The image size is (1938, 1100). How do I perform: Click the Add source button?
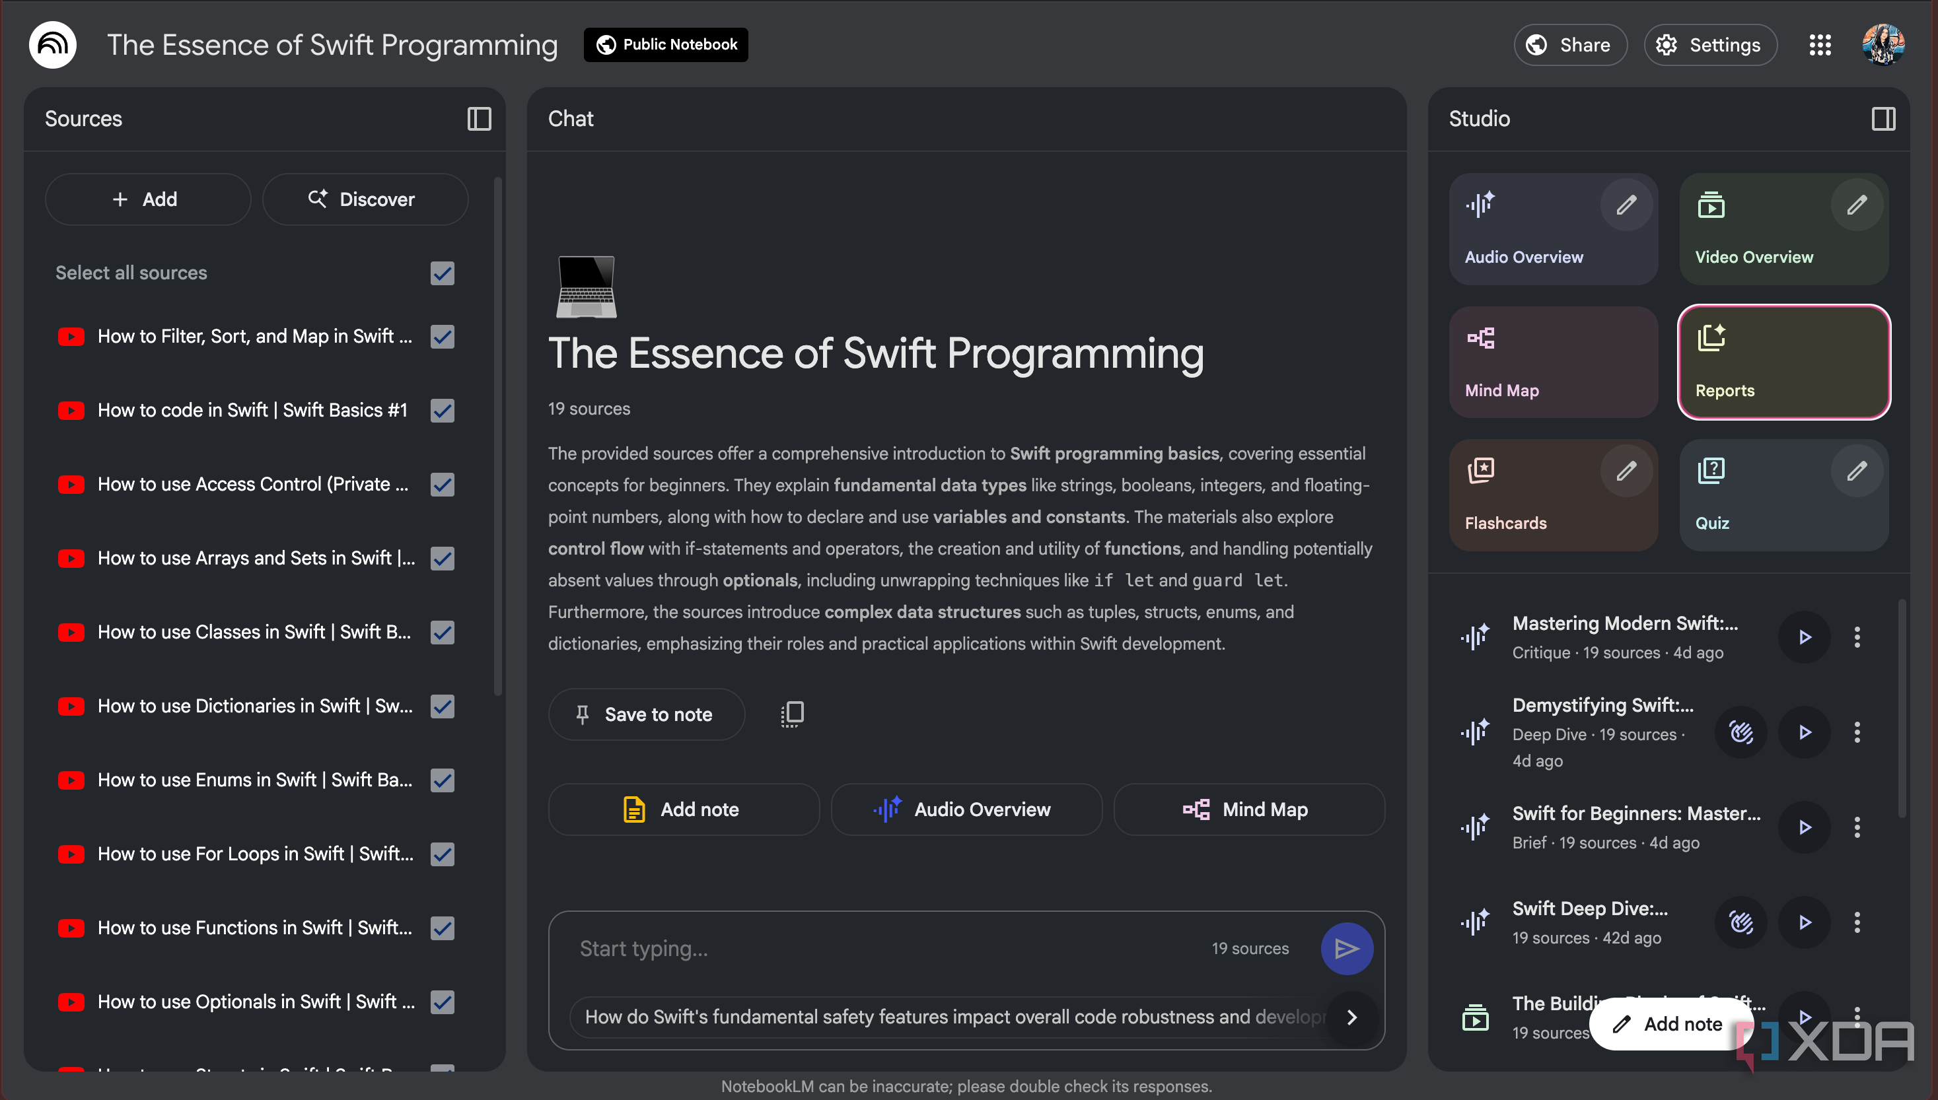(x=148, y=199)
